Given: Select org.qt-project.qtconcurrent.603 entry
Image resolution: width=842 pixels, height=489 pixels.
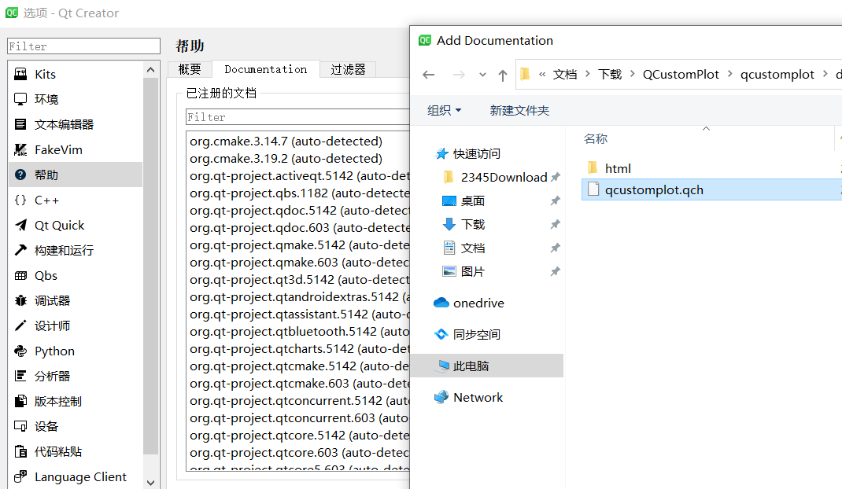Looking at the screenshot, I should 298,418.
